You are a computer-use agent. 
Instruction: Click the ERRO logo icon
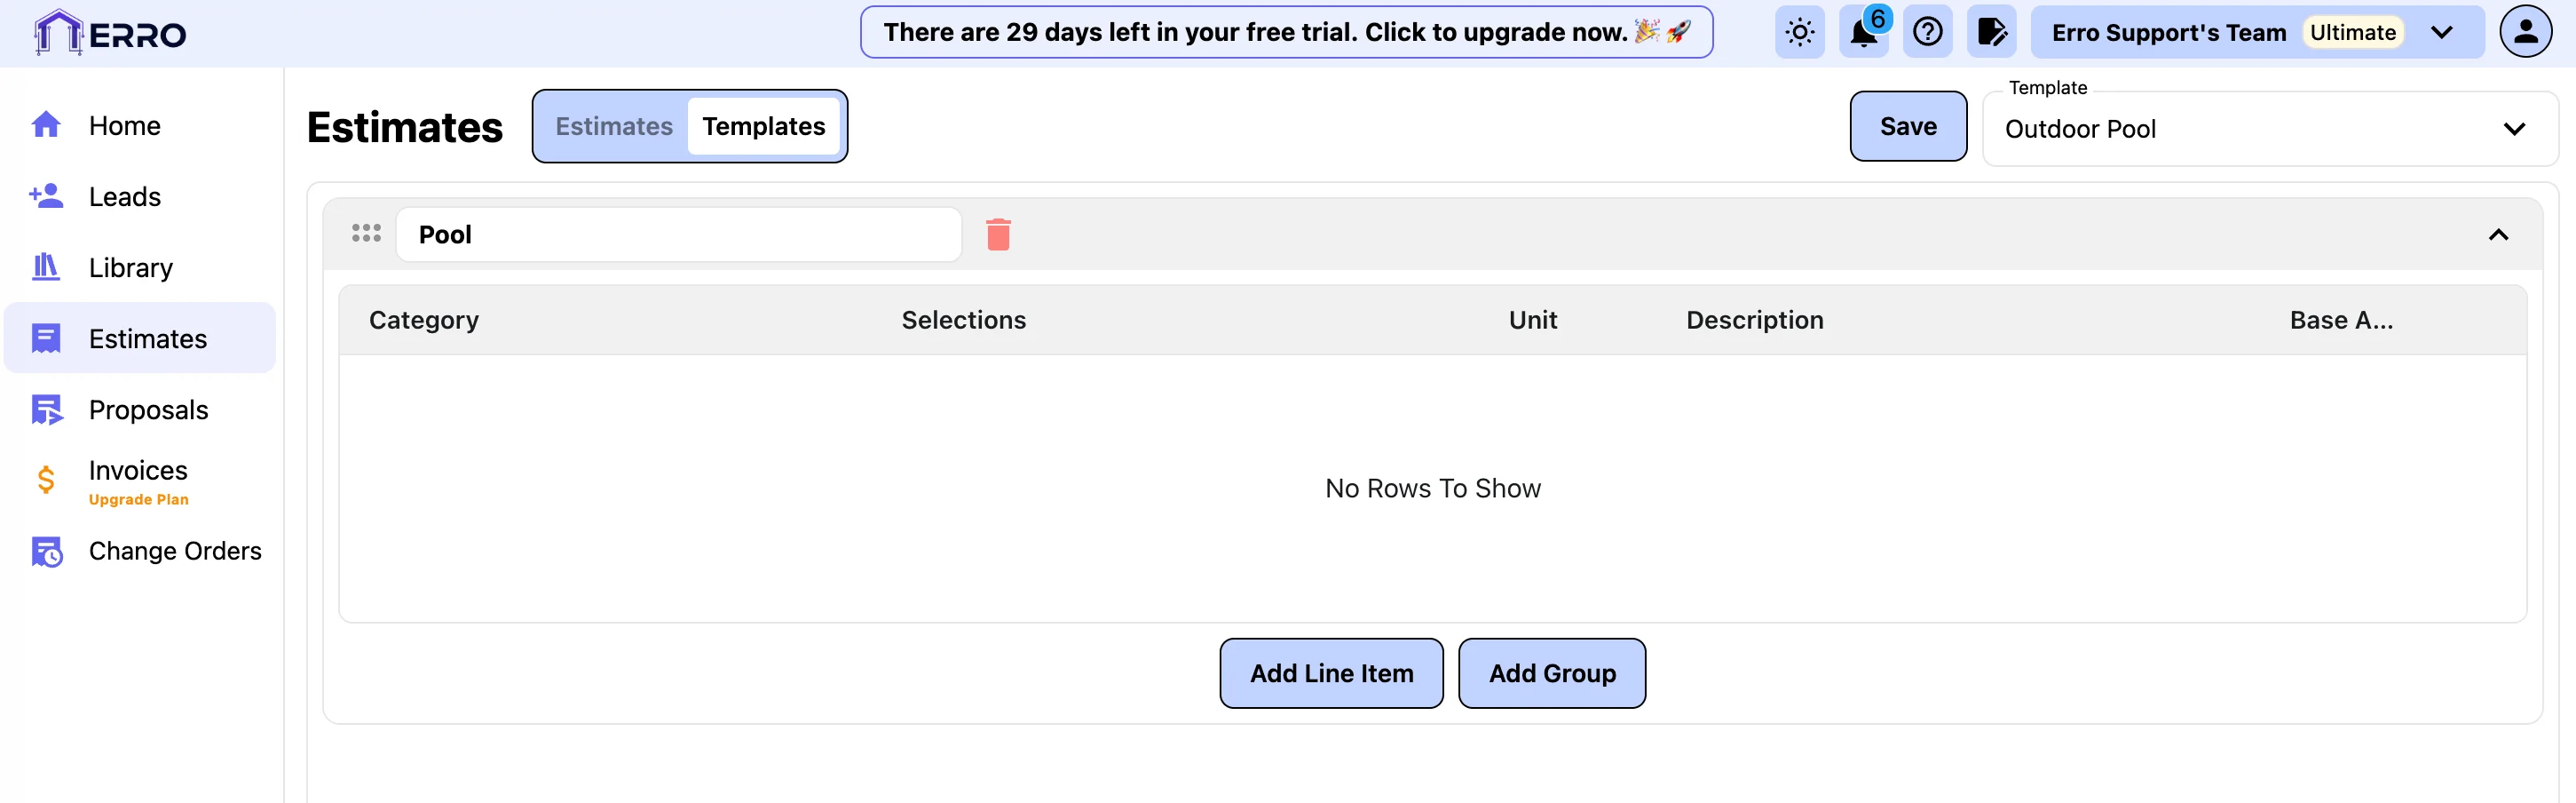click(x=58, y=33)
